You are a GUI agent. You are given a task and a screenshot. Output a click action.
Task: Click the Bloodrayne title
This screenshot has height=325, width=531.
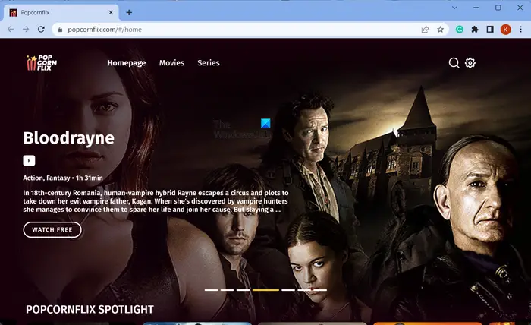coord(69,138)
